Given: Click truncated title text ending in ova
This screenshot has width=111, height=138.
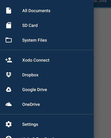Looking at the screenshot, I should point(100,1).
